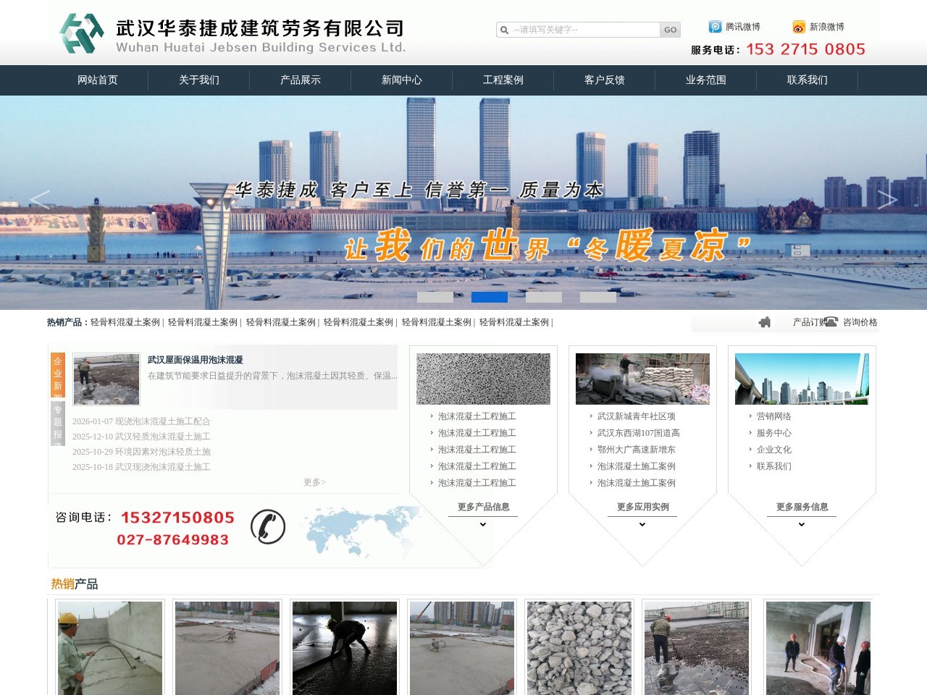
Task: Open the gravel stones product thumbnail
Action: (579, 648)
